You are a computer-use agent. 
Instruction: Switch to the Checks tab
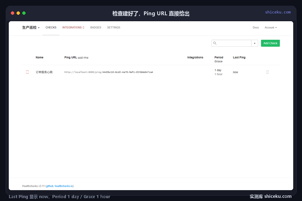click(x=51, y=28)
